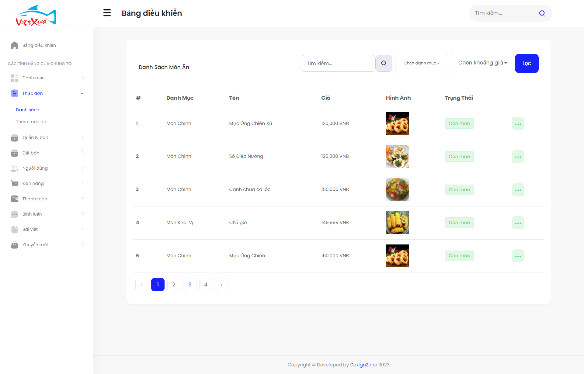The image size is (584, 374).
Task: Click the Đơn hàng cart icon
Action: pos(15,183)
